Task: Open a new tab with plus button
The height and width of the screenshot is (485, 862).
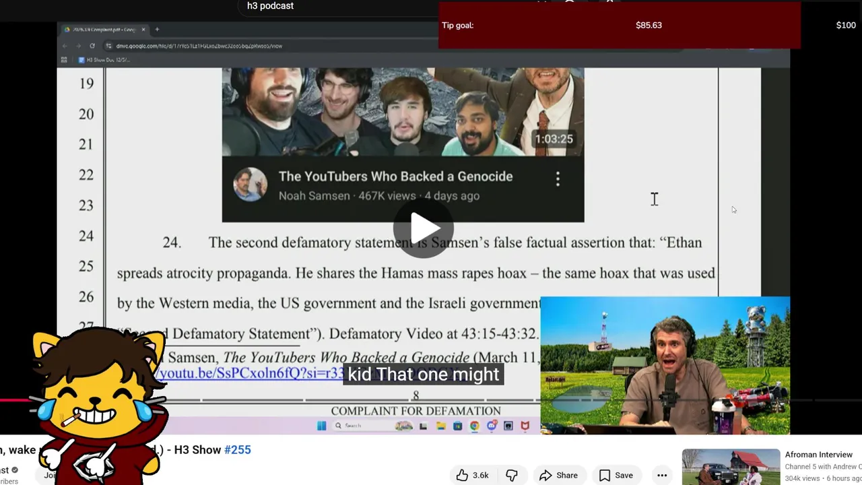Action: click(x=157, y=30)
